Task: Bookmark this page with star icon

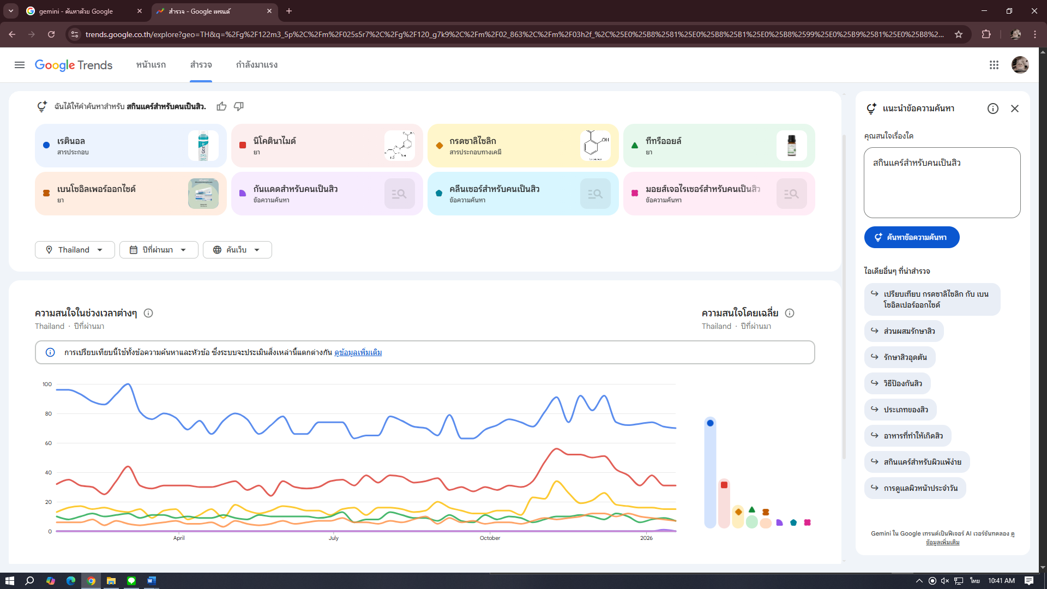Action: [x=959, y=34]
